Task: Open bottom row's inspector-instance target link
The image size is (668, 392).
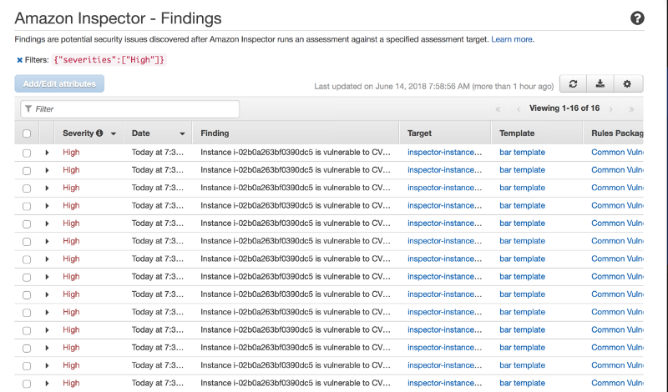Action: [x=444, y=384]
